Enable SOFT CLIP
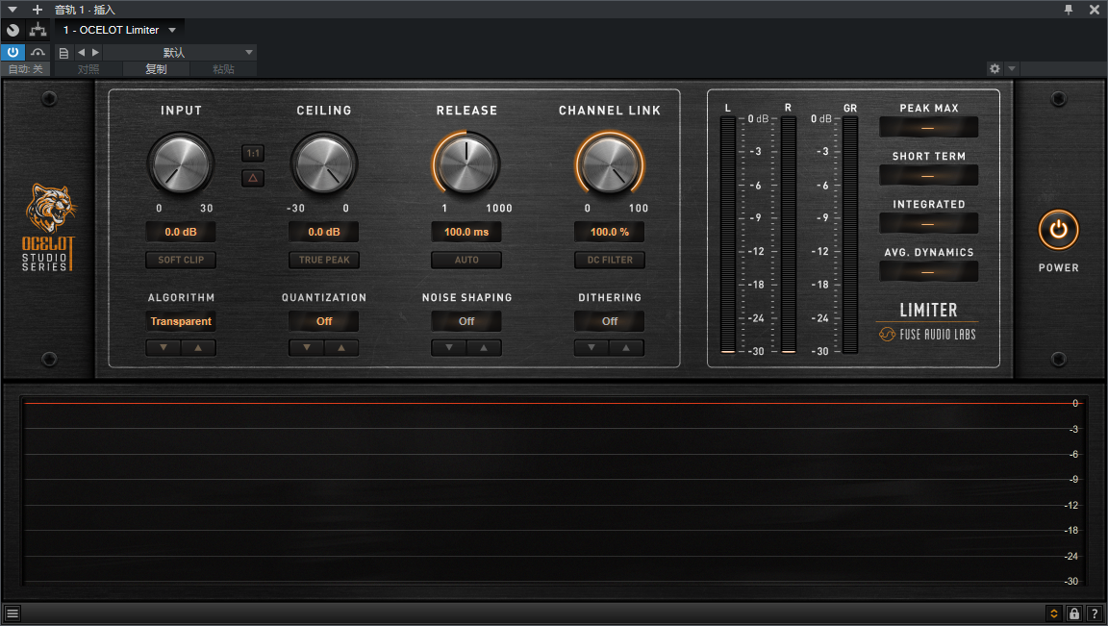The image size is (1108, 626). coord(181,260)
